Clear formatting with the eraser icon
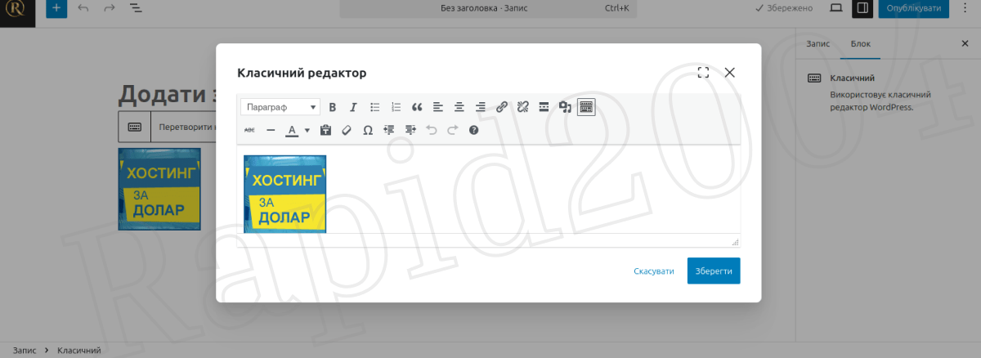981x358 pixels. pos(347,130)
